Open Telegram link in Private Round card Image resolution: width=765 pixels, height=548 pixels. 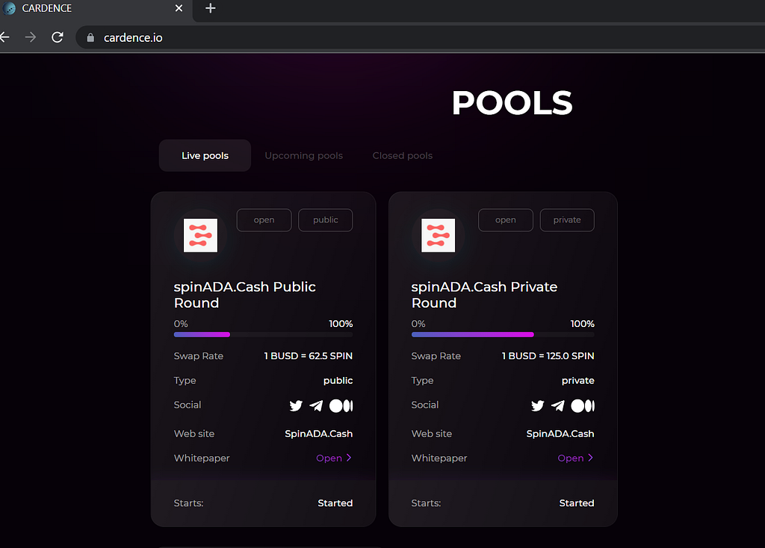[557, 405]
